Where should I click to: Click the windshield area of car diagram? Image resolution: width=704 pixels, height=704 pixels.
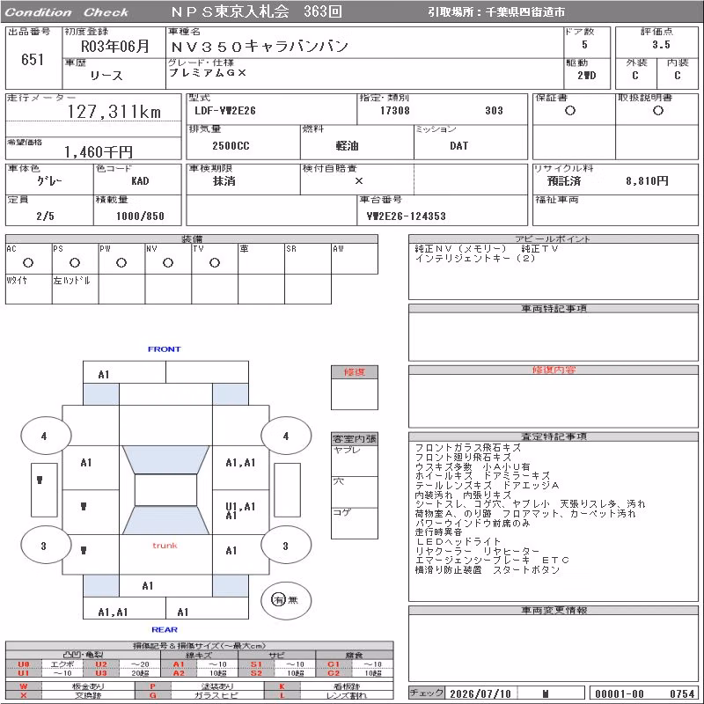[x=165, y=459]
